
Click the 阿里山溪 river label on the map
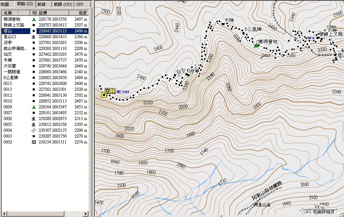click(262, 205)
